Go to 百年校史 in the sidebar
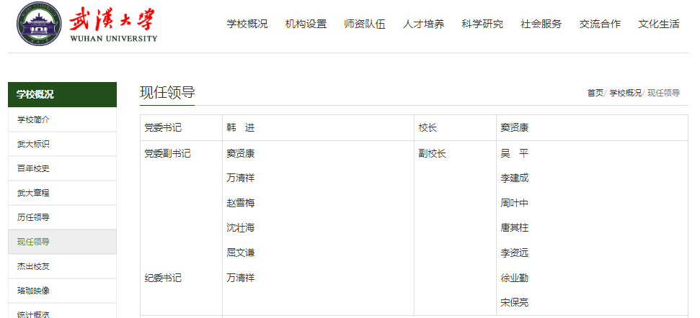 33,168
